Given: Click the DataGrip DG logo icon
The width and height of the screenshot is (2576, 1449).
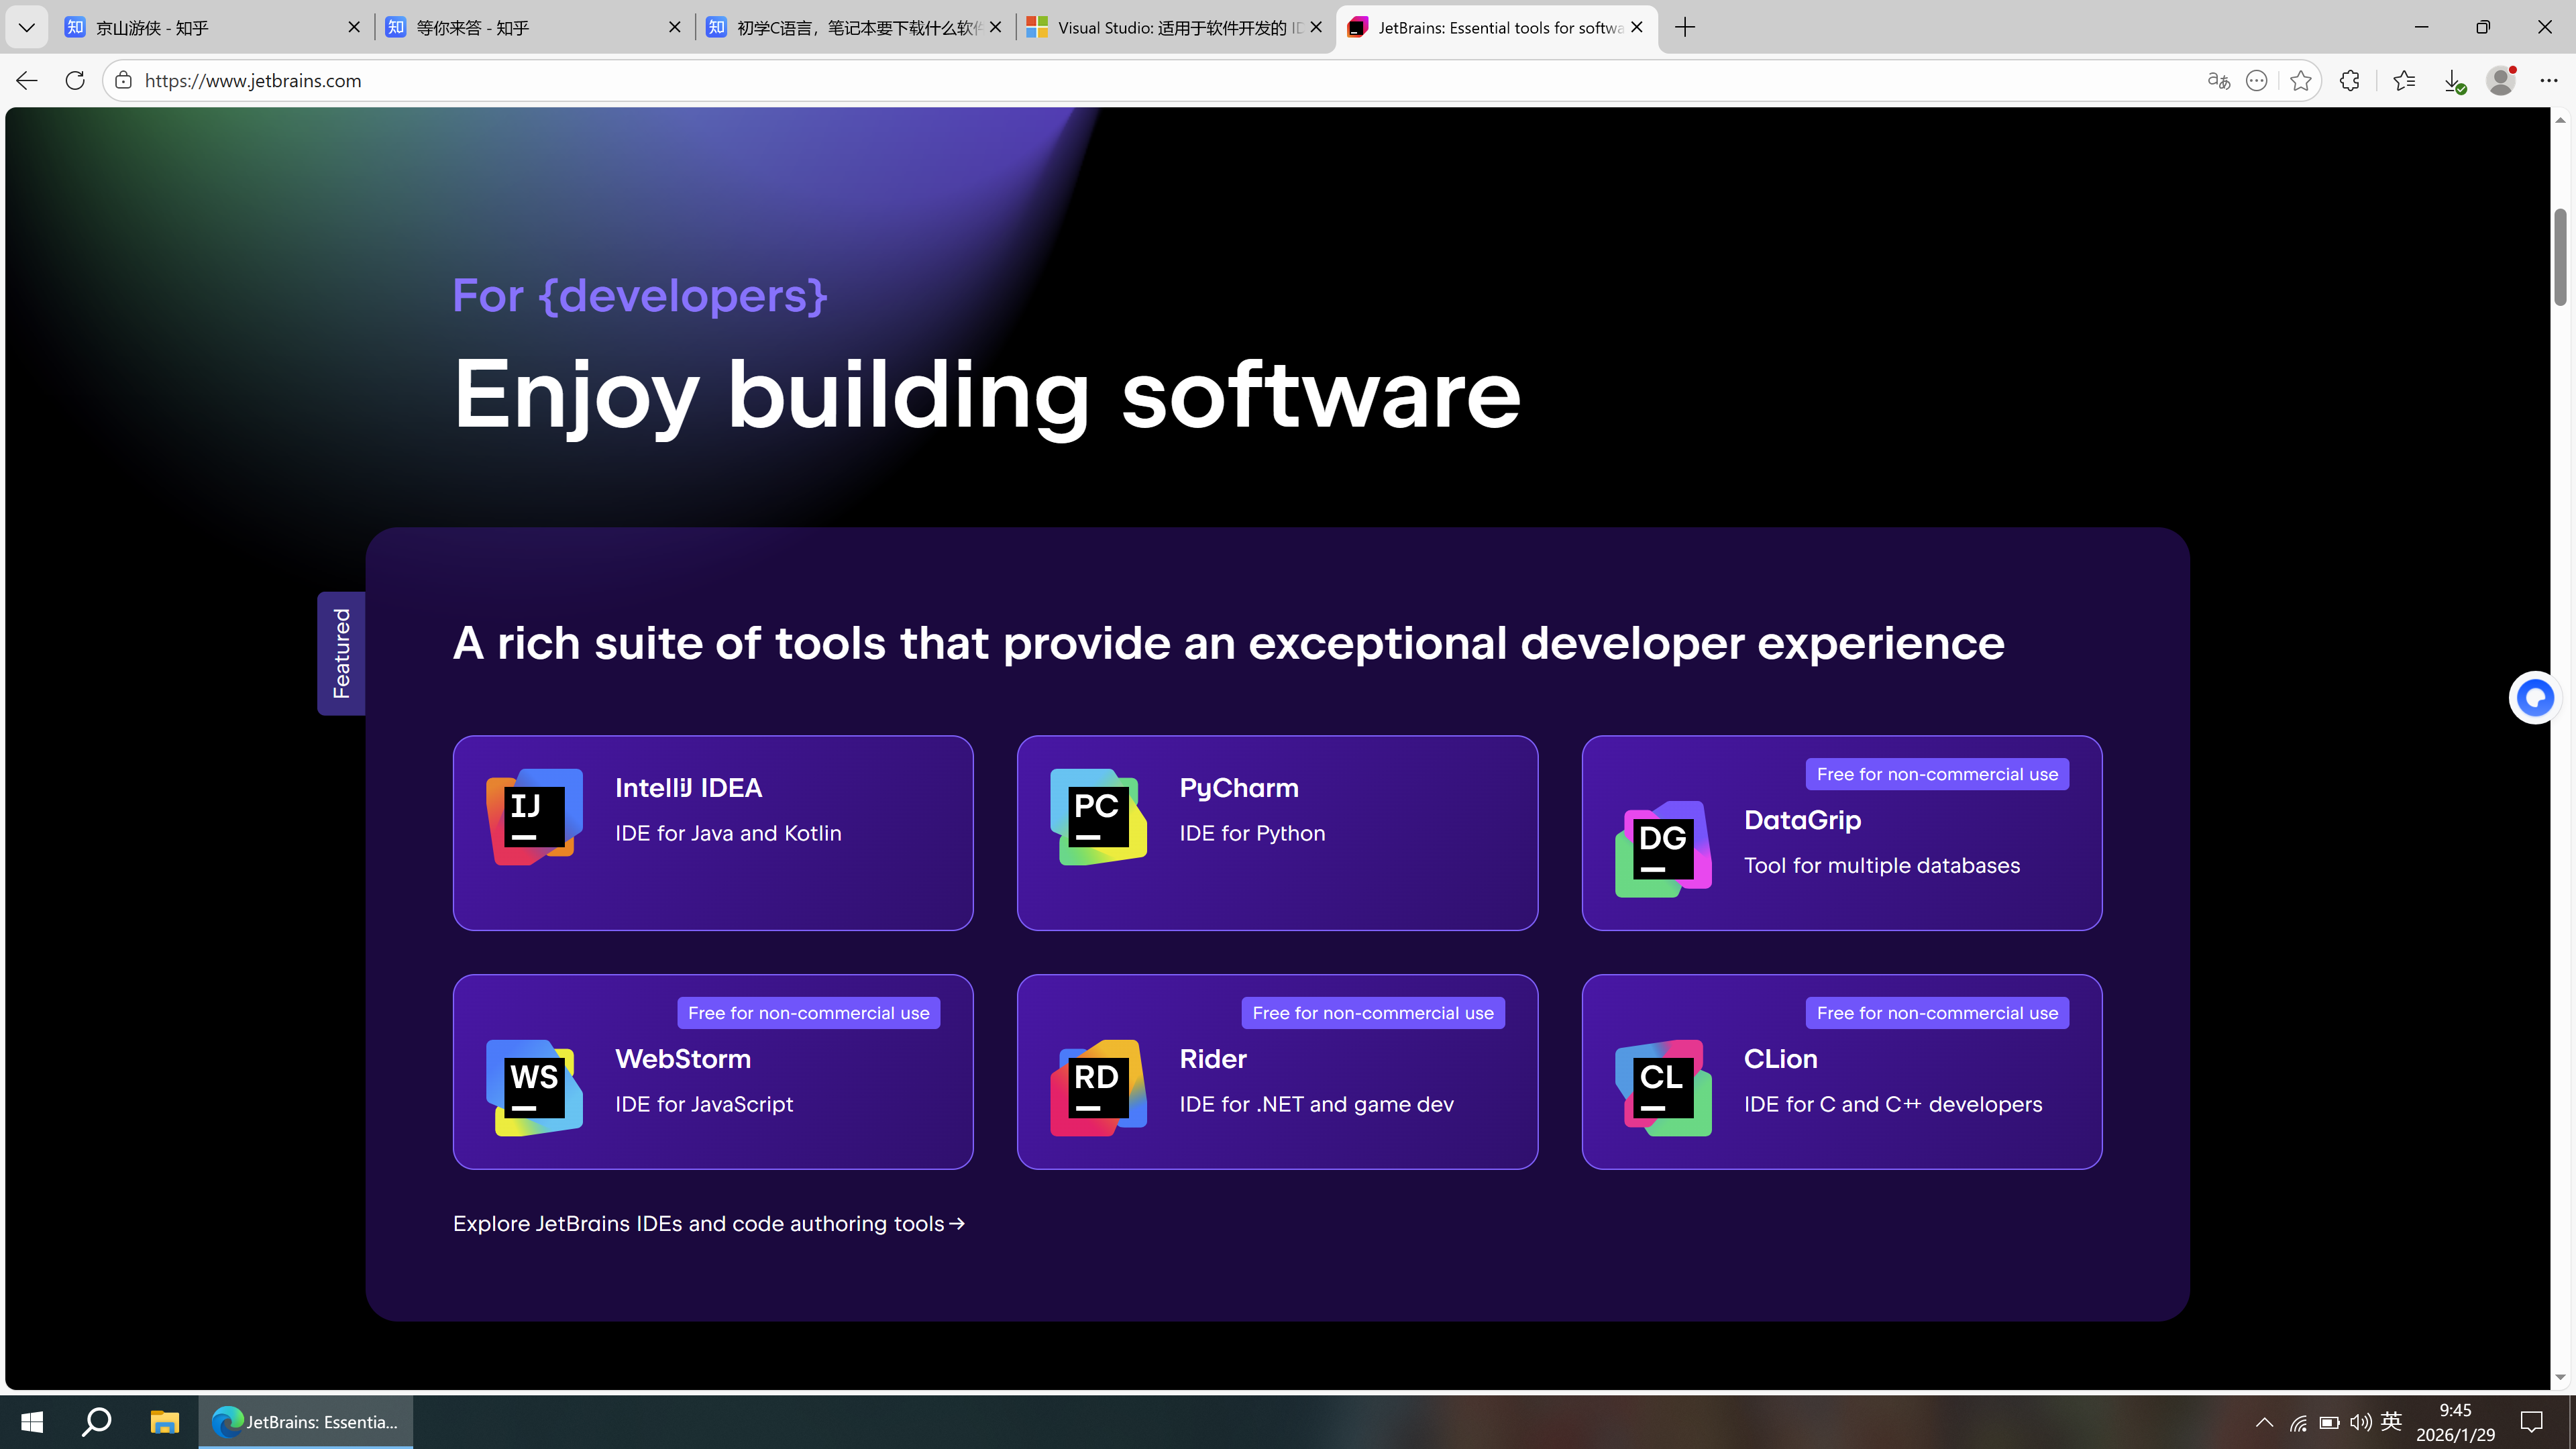Looking at the screenshot, I should pos(1663,849).
